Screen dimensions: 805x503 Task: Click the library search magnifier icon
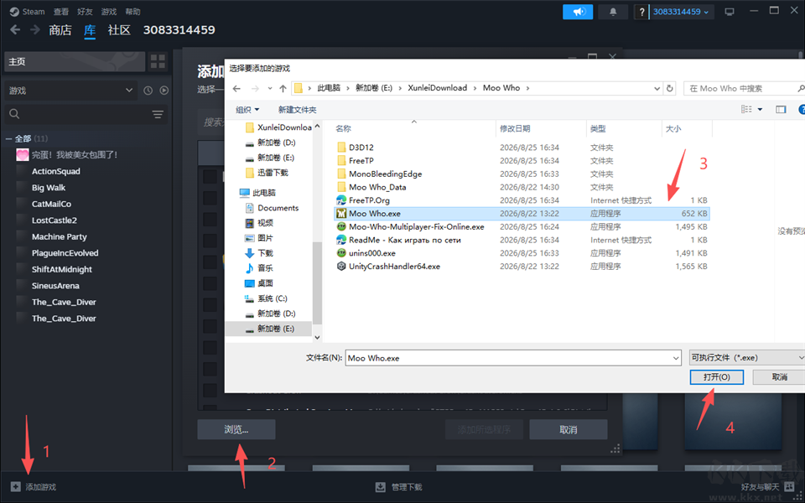coord(15,114)
